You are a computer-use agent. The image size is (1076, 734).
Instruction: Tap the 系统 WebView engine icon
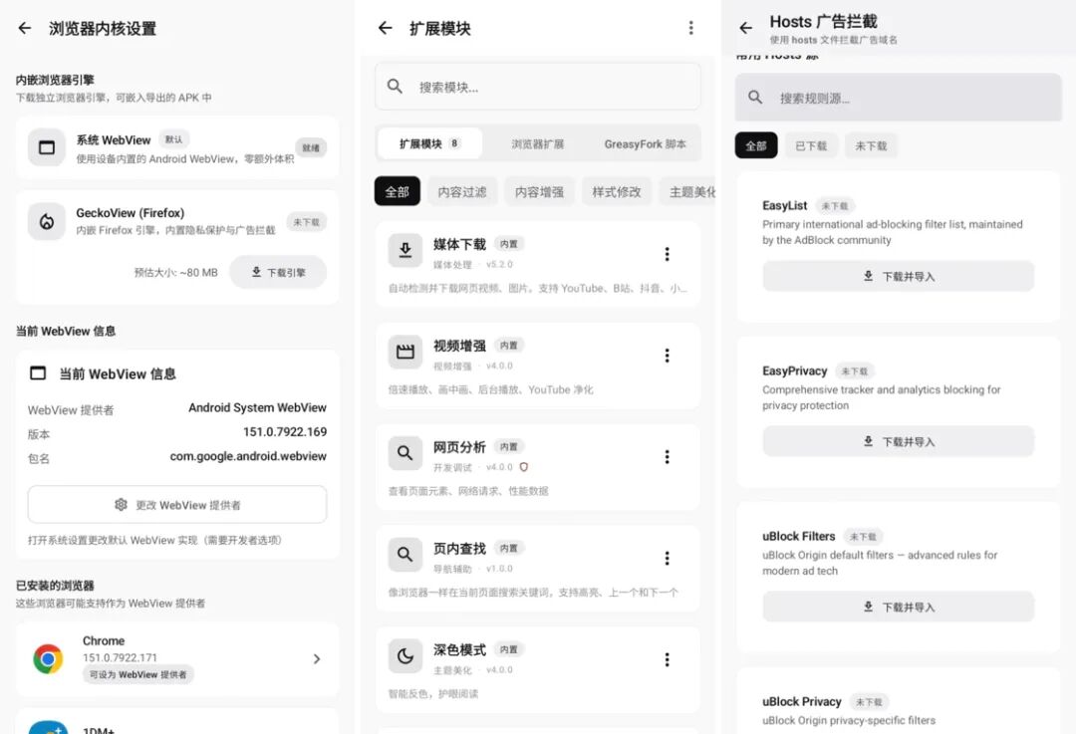(47, 147)
